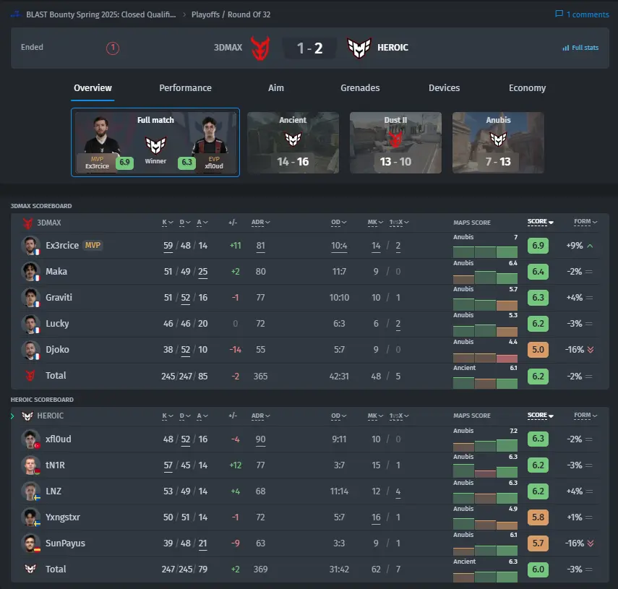Viewport: 618px width, 589px height.
Task: Sort HEROIC scoreboard by 1vsX
Action: 399,416
